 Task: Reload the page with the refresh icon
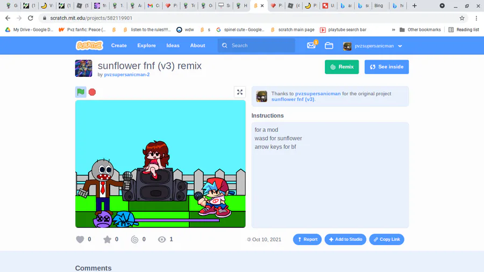click(30, 18)
